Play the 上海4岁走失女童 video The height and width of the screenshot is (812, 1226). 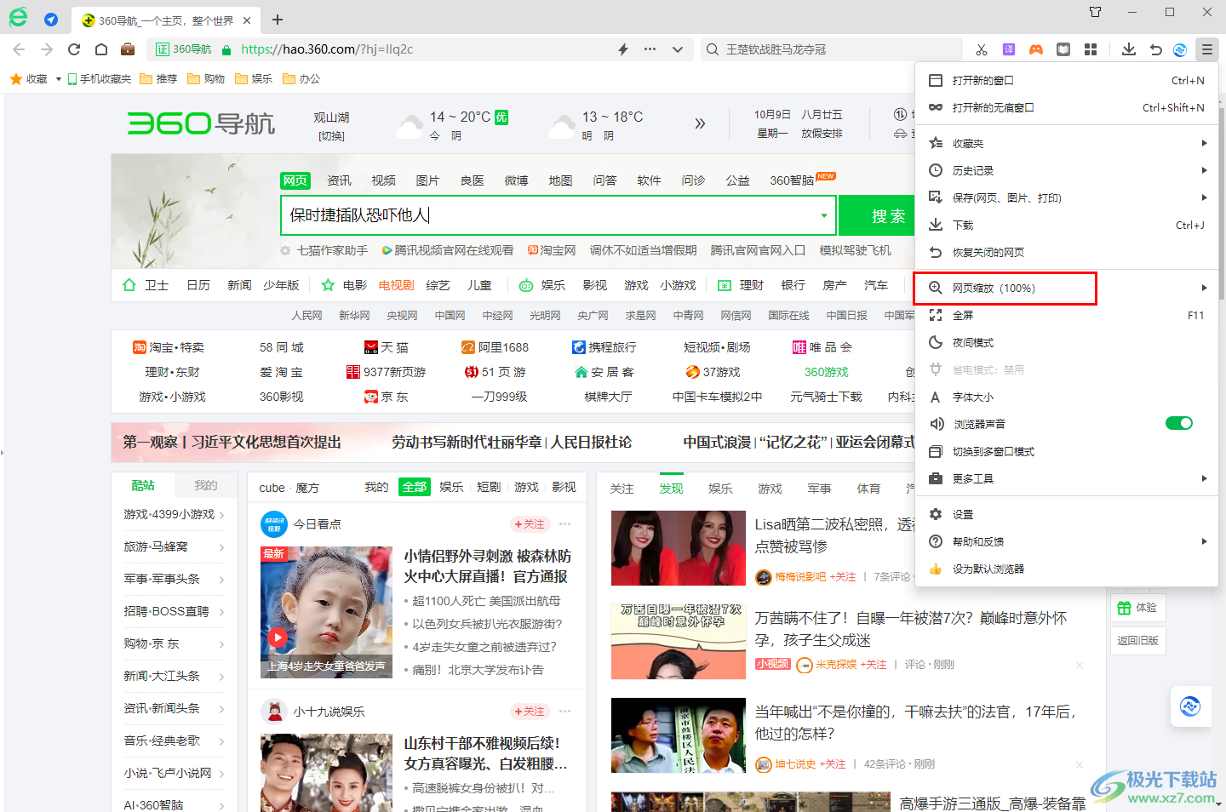coord(278,637)
